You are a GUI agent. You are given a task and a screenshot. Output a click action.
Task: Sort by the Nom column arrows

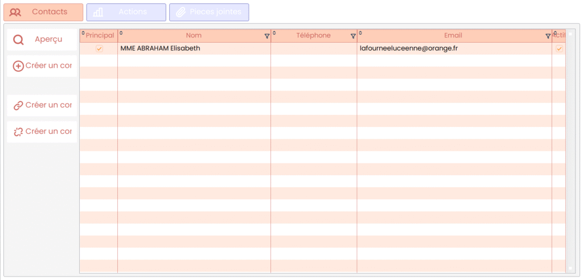coord(121,33)
